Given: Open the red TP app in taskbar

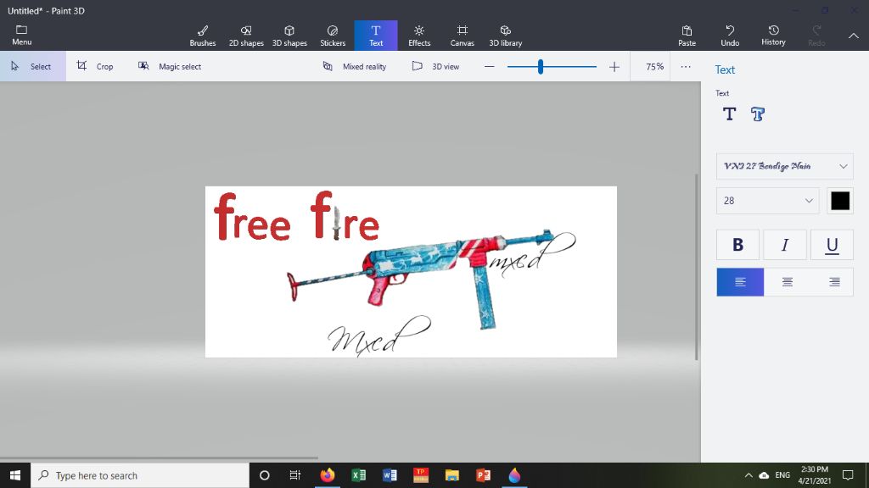Looking at the screenshot, I should [x=421, y=475].
